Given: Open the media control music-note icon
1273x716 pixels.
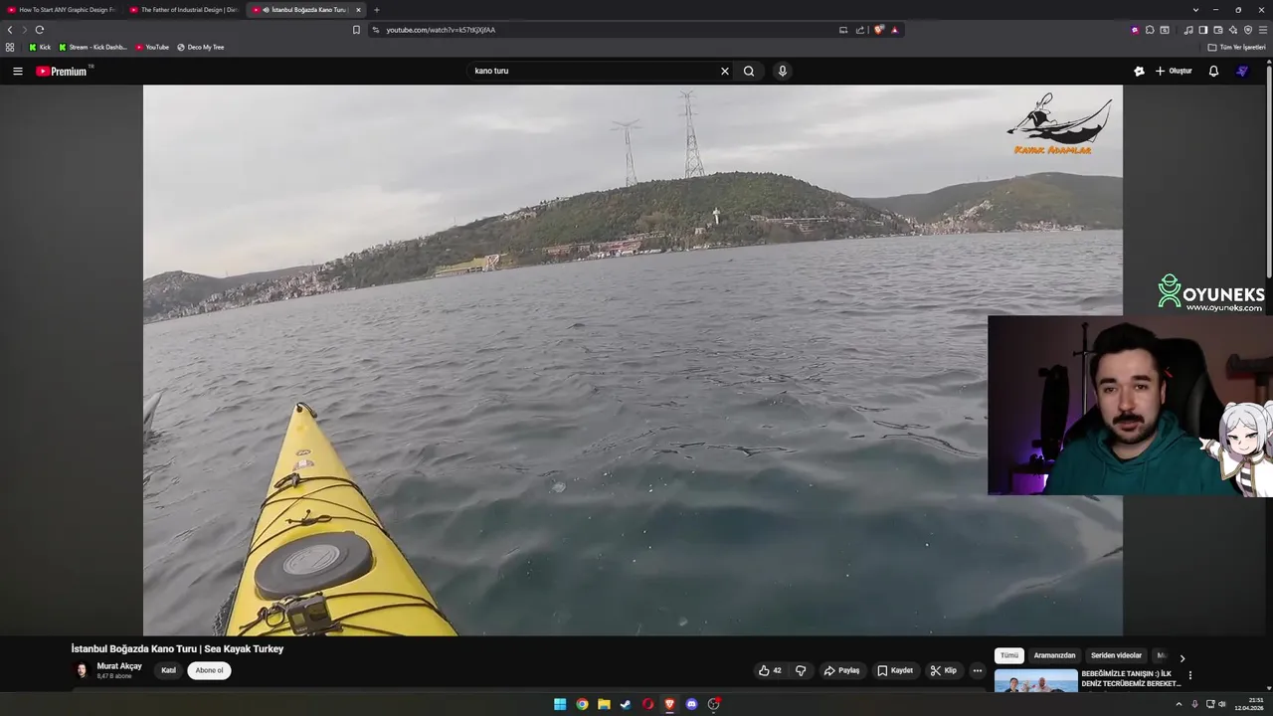Looking at the screenshot, I should (x=1188, y=30).
